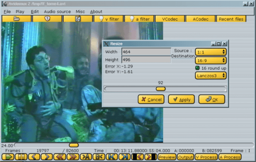Set marker A at current frame

coord(86,157)
